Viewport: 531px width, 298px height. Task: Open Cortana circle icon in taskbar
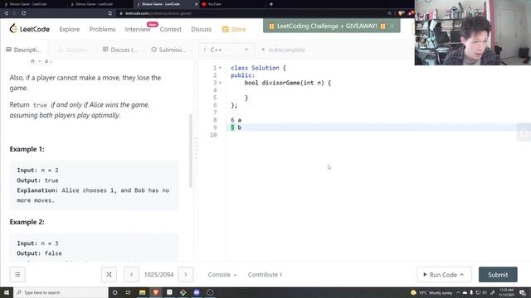pos(114,292)
